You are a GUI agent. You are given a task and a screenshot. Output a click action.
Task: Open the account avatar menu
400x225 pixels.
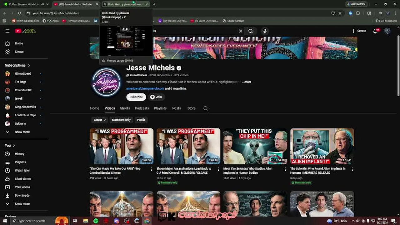click(x=387, y=31)
